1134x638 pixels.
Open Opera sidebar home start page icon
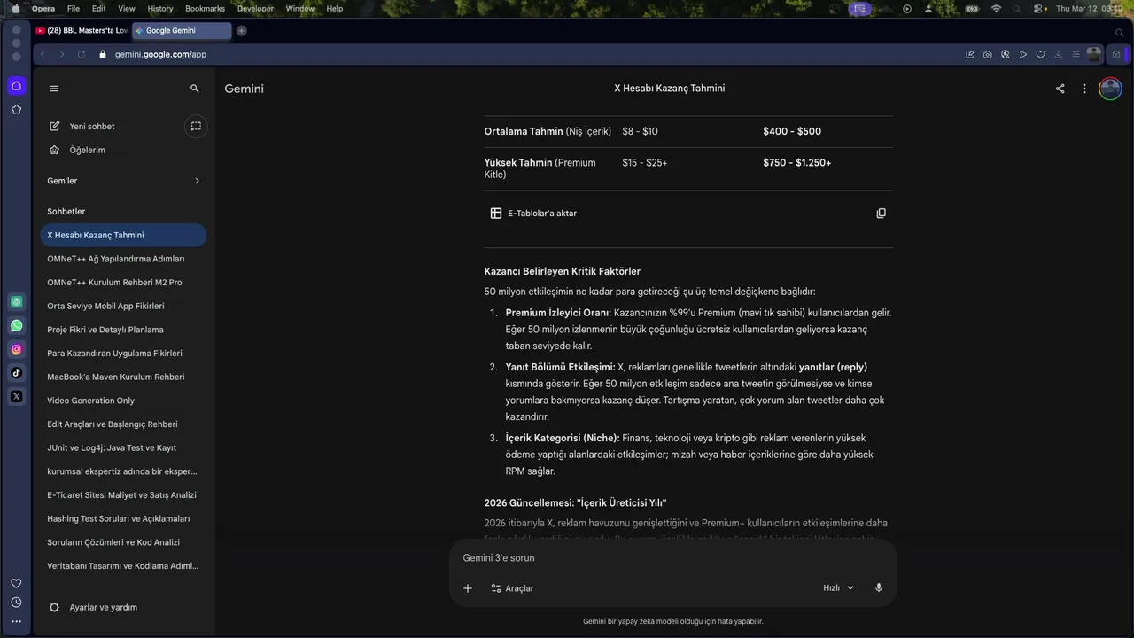tap(16, 86)
